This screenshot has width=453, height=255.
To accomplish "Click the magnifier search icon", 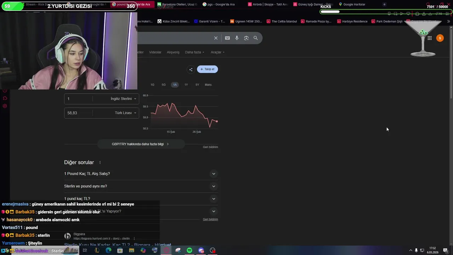I will coord(256,38).
